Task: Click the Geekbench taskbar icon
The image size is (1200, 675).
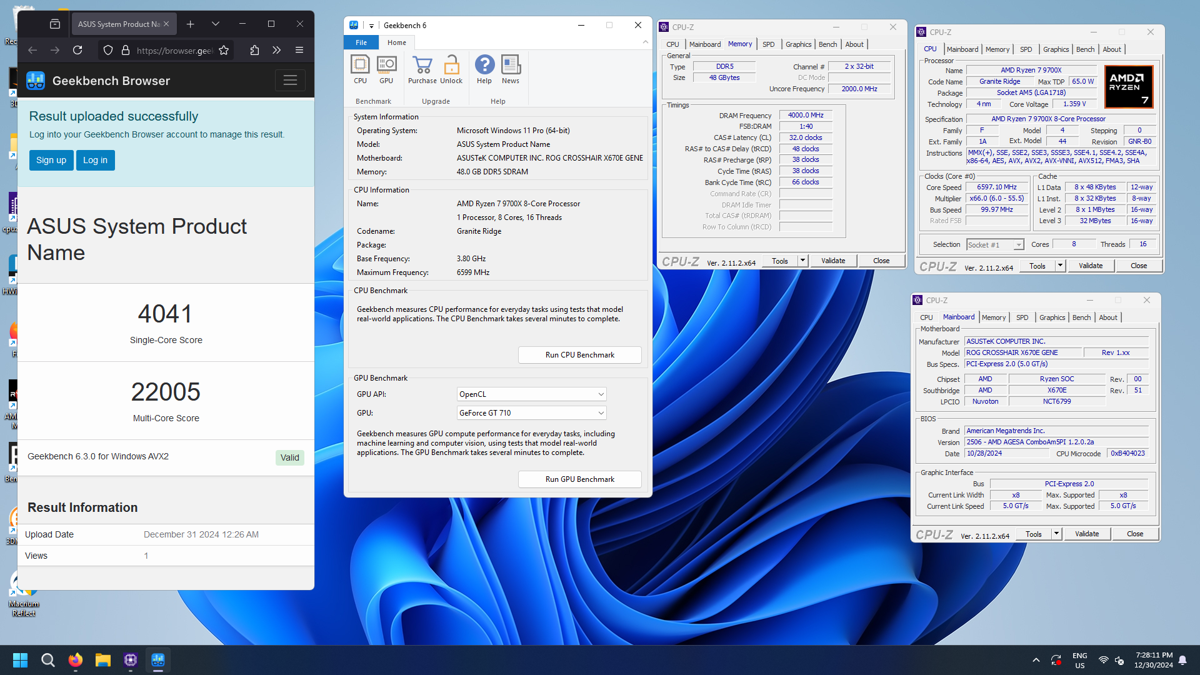Action: coord(158,660)
